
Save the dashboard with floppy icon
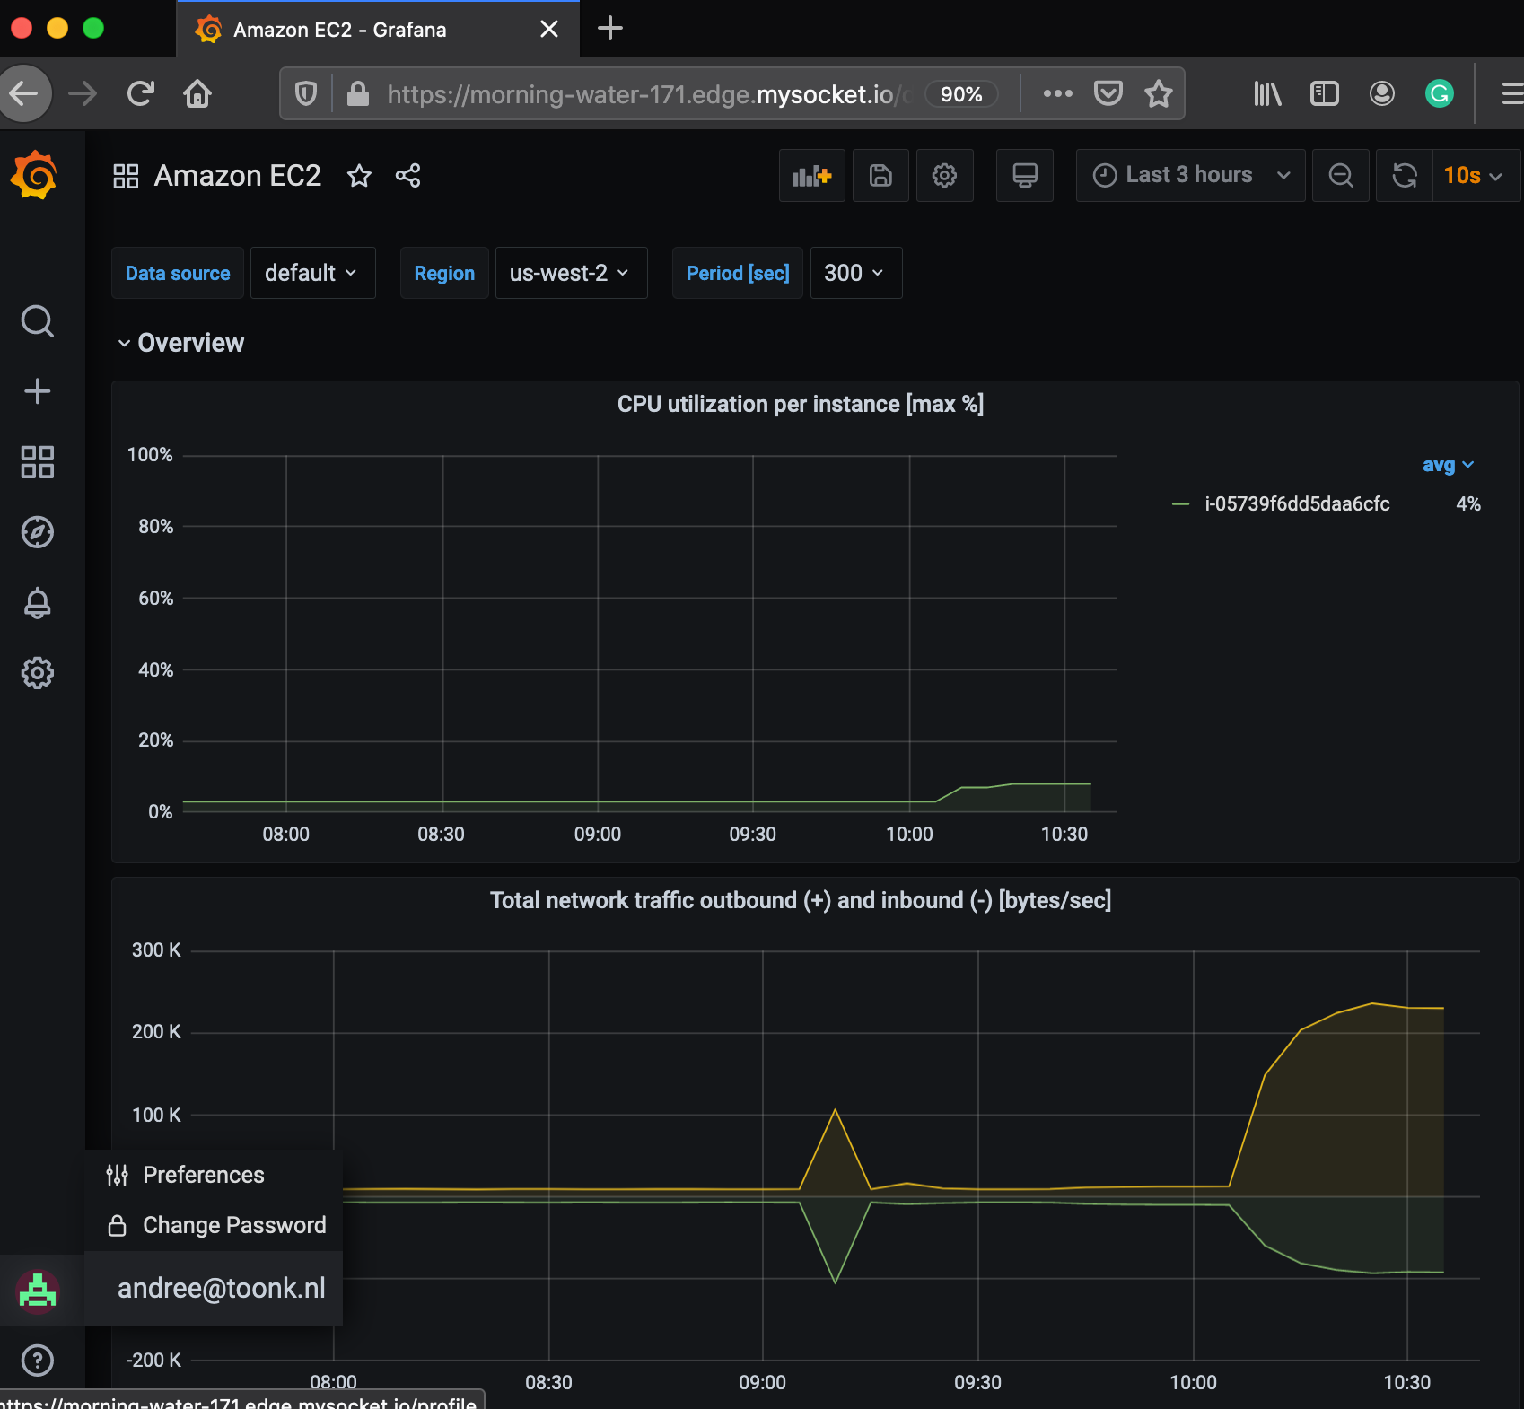[880, 175]
